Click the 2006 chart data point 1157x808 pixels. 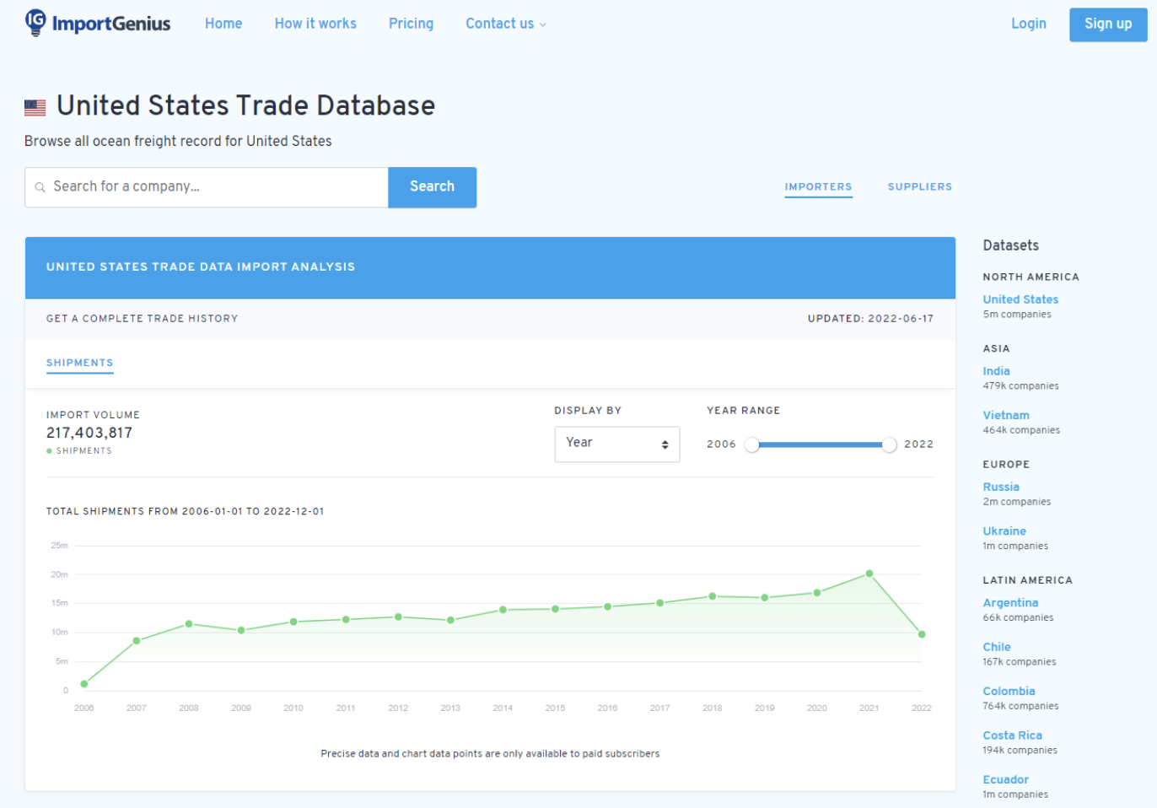click(84, 684)
